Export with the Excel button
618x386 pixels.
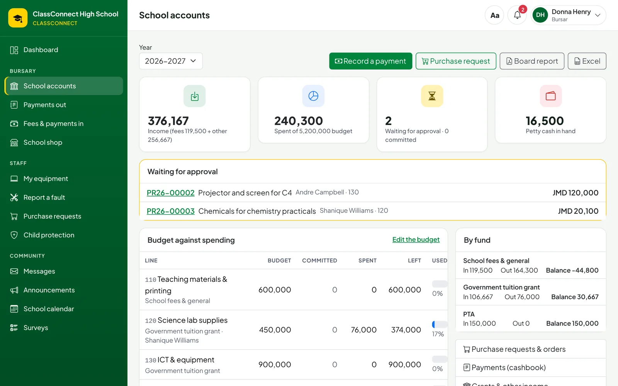click(x=587, y=61)
